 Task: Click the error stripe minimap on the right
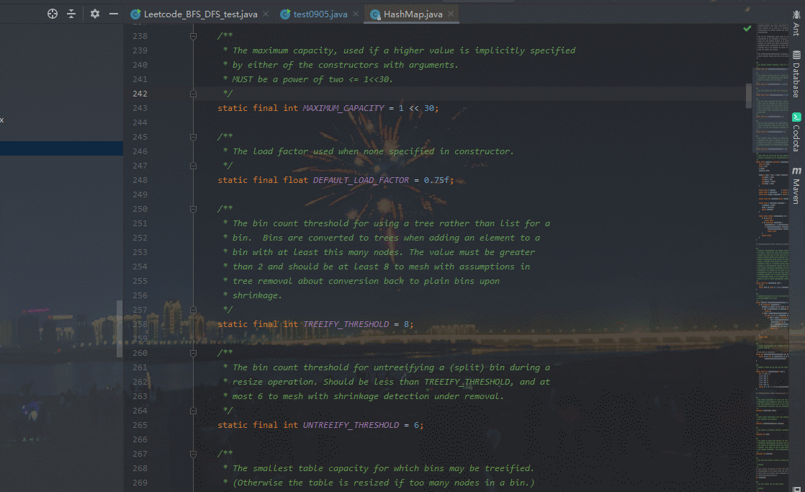click(772, 256)
